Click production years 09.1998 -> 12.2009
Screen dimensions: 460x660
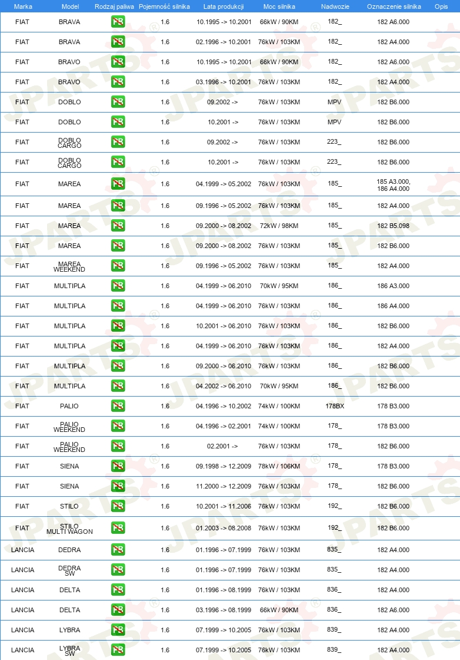(x=224, y=466)
